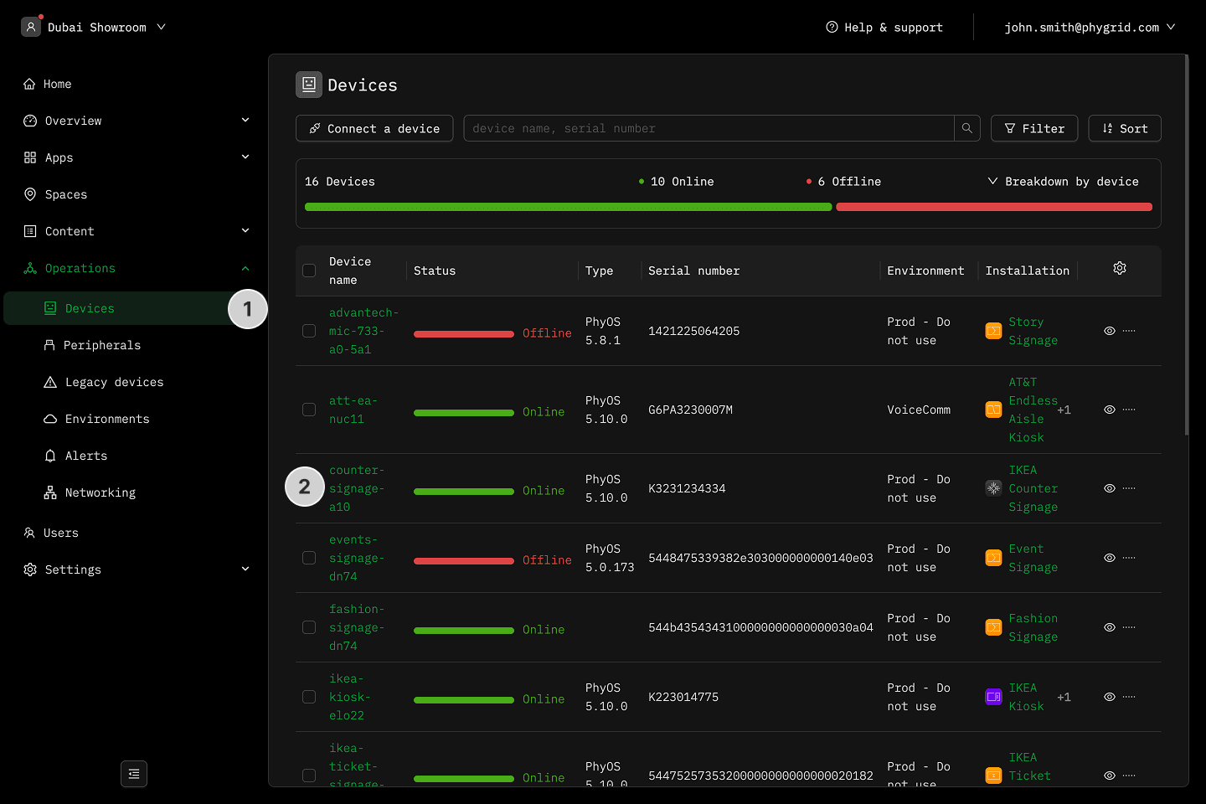Open the john.smith@phygrid.com account menu
1206x804 pixels.
(x=1089, y=28)
